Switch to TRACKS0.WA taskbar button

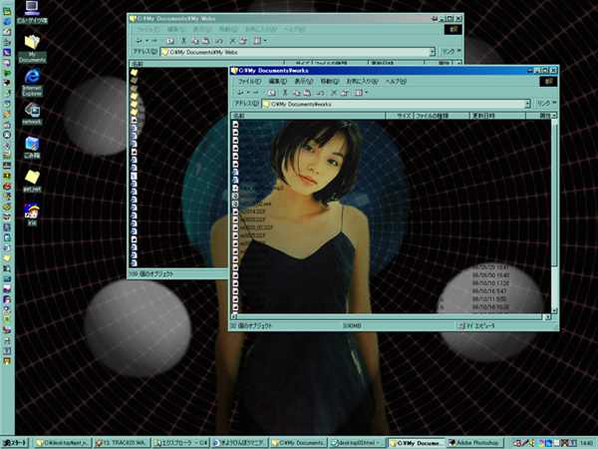pos(122,443)
